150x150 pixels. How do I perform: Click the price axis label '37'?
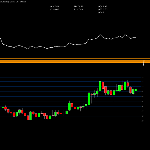142,121
